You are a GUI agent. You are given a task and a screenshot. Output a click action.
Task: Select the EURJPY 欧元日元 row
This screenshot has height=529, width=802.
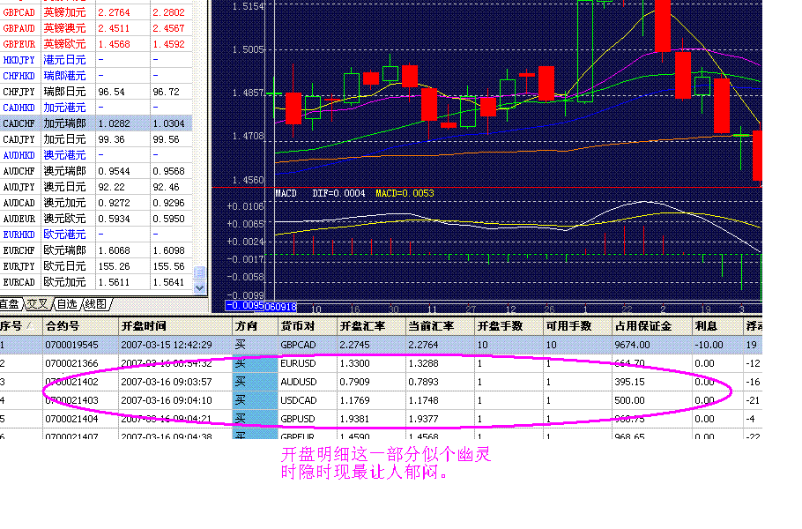click(x=96, y=266)
